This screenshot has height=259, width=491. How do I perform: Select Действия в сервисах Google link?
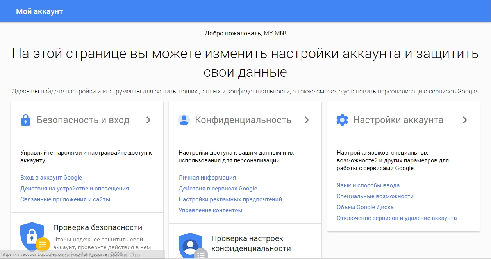pos(218,189)
